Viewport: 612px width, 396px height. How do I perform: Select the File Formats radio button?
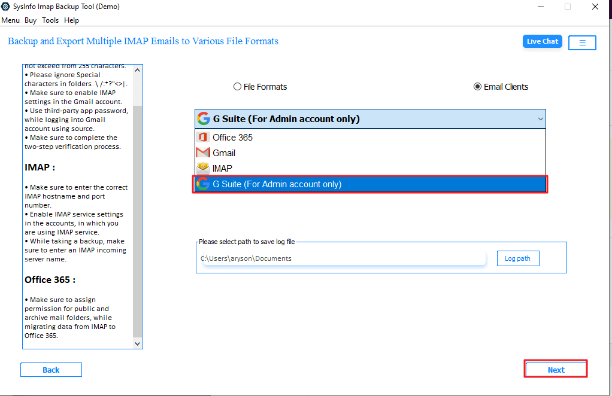tap(237, 87)
